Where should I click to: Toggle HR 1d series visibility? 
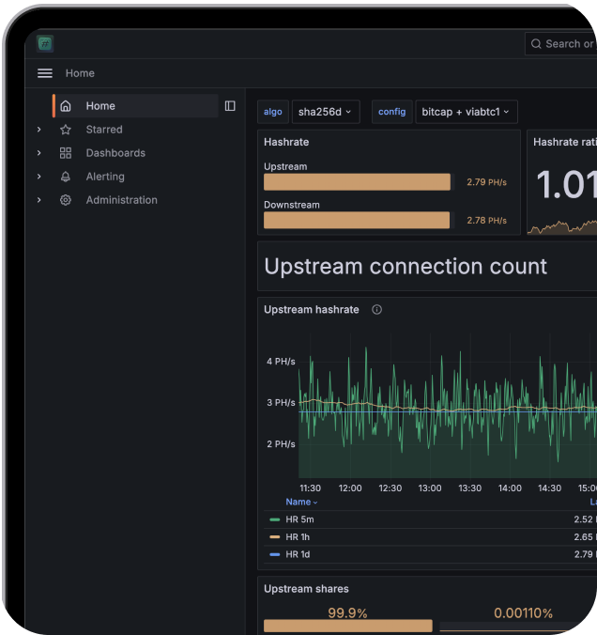point(298,555)
